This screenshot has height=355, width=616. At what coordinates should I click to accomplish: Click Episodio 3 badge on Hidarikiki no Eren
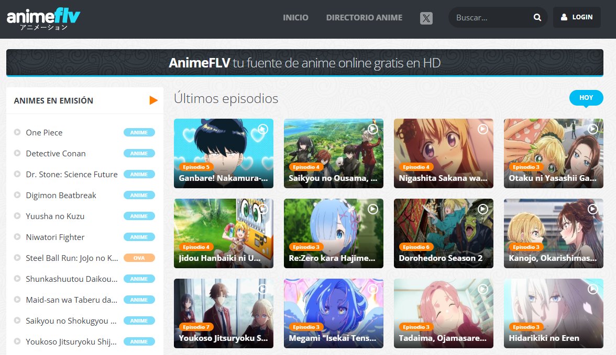526,327
